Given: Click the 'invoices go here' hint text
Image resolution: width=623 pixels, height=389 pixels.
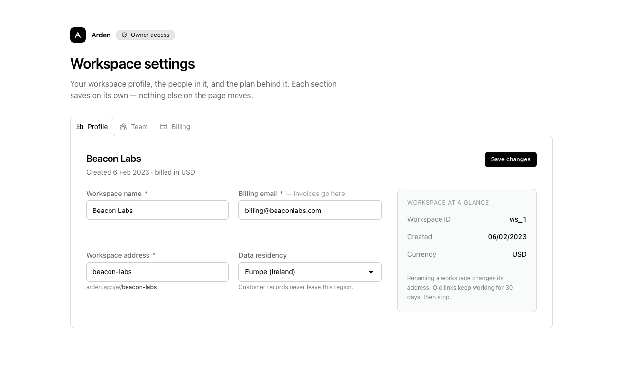Looking at the screenshot, I should coord(315,194).
